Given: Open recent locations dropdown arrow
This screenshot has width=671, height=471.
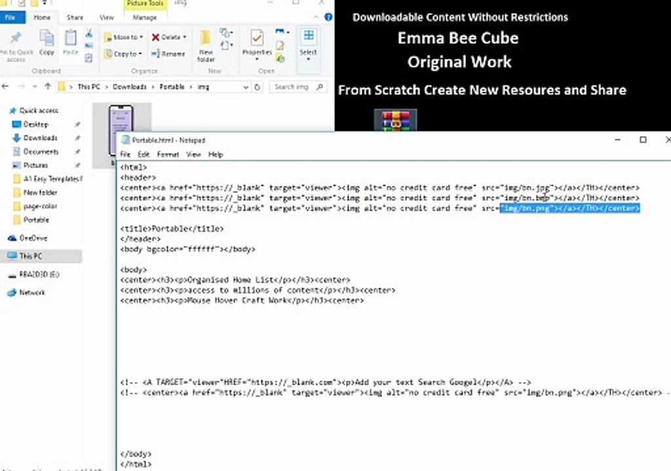Looking at the screenshot, I should pyautogui.click(x=35, y=87).
